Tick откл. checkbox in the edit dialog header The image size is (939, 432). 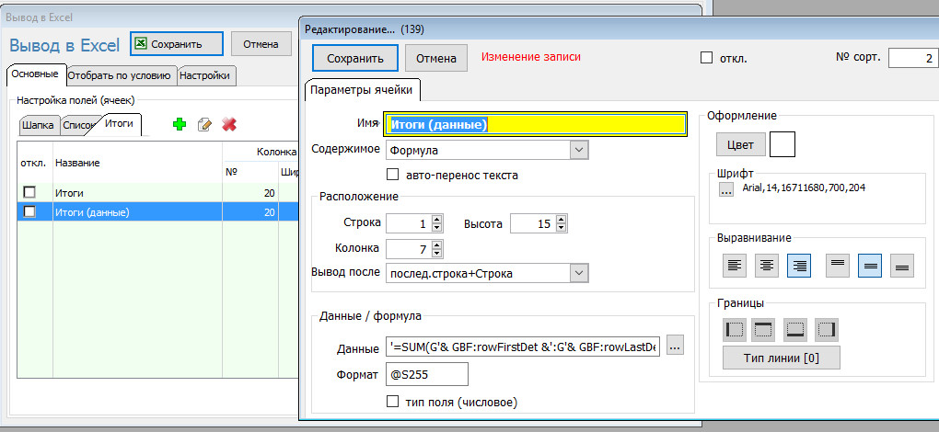[707, 58]
